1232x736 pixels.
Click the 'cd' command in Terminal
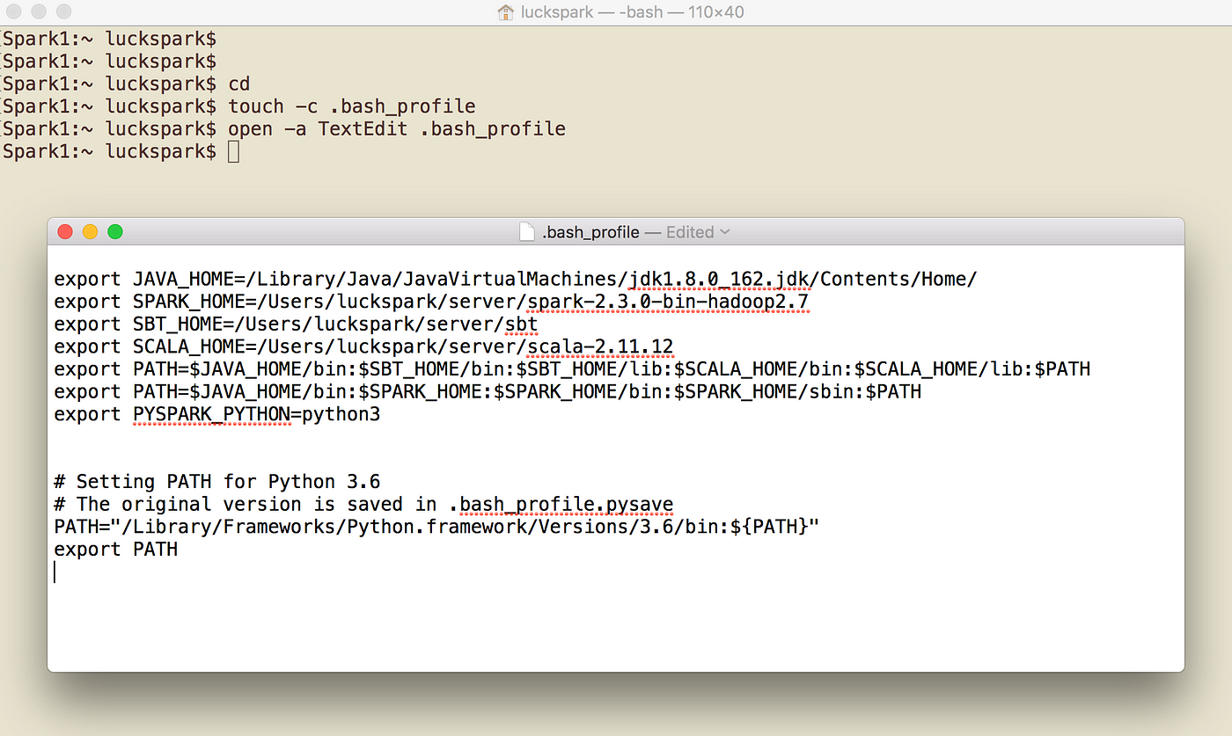click(x=239, y=84)
